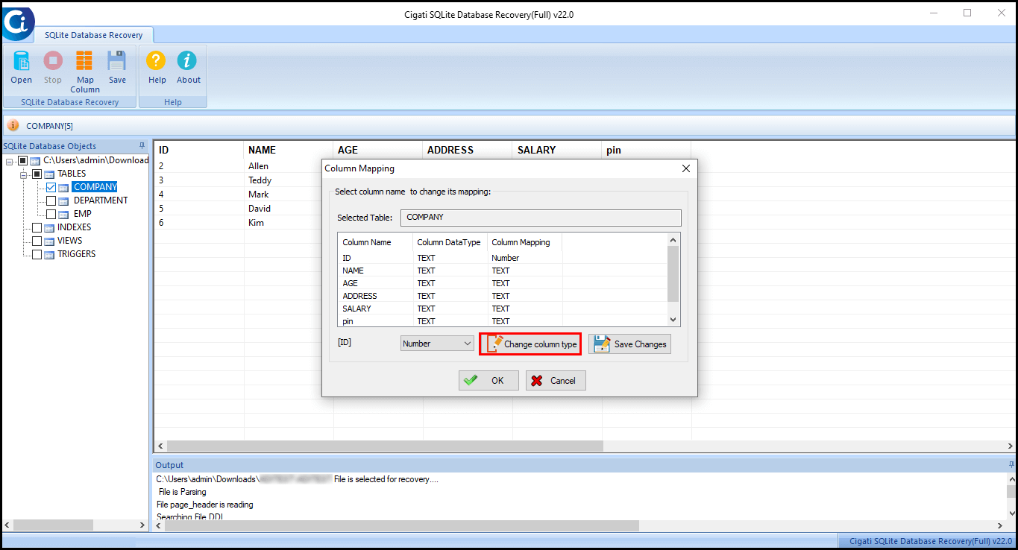Select the ADDRESS row in mapping list

[503, 296]
